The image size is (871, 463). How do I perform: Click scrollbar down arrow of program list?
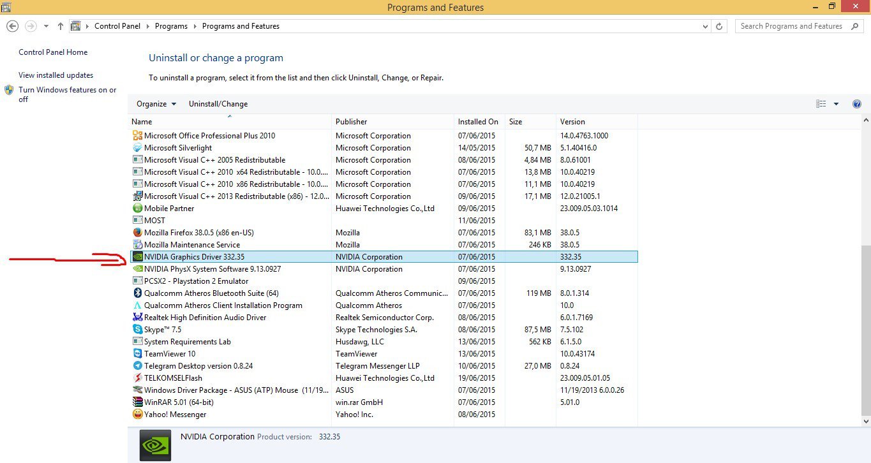click(x=866, y=422)
